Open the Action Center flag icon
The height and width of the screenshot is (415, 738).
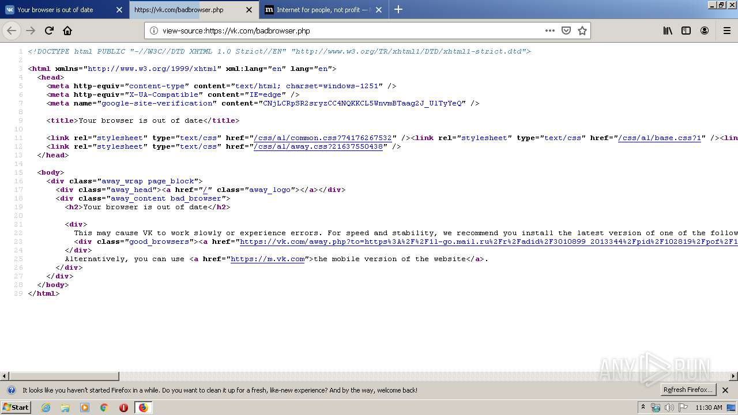(x=683, y=408)
